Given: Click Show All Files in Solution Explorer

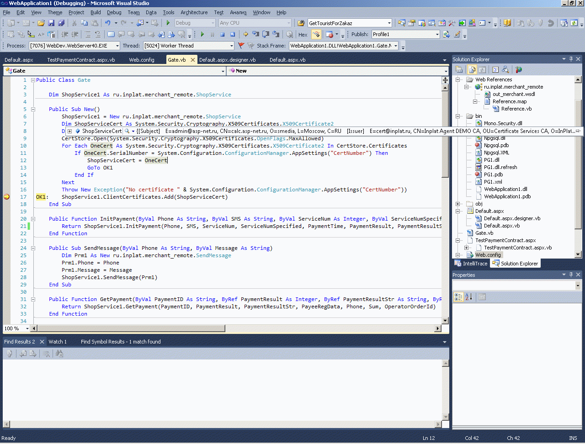Looking at the screenshot, I should (x=472, y=70).
